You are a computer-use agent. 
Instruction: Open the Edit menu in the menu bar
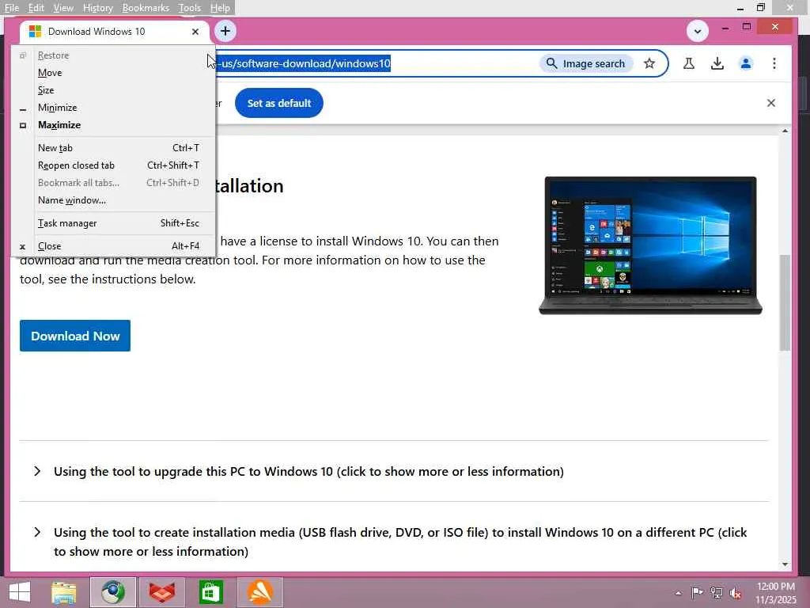pos(36,8)
